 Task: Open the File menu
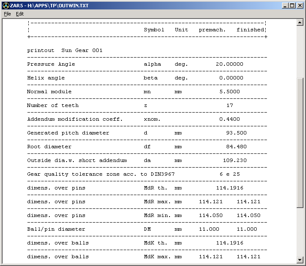(x=7, y=14)
